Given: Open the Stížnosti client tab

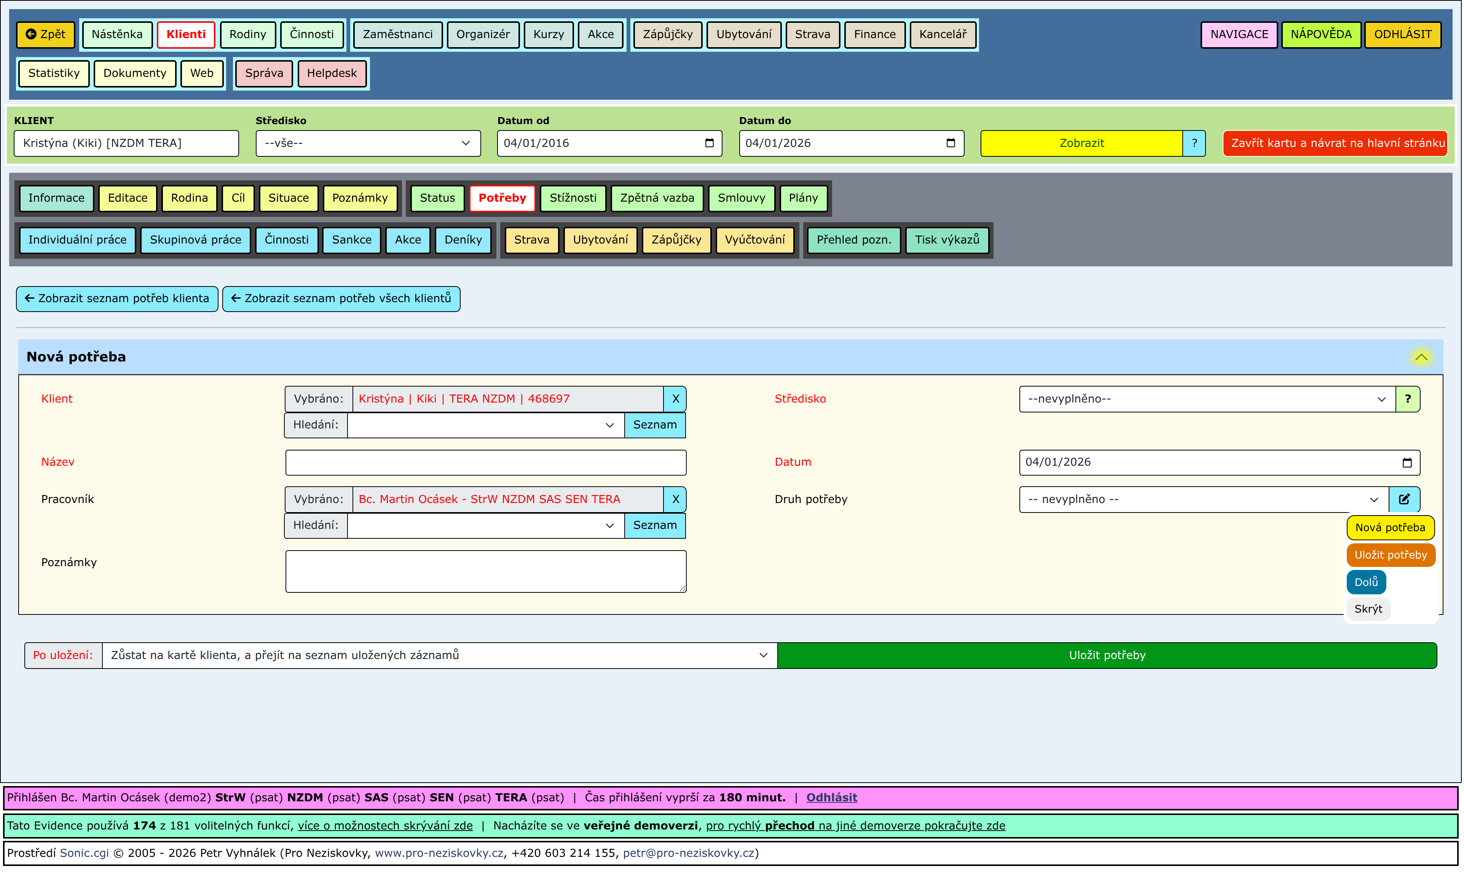Looking at the screenshot, I should [x=573, y=198].
